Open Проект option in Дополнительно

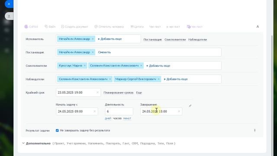point(59,143)
